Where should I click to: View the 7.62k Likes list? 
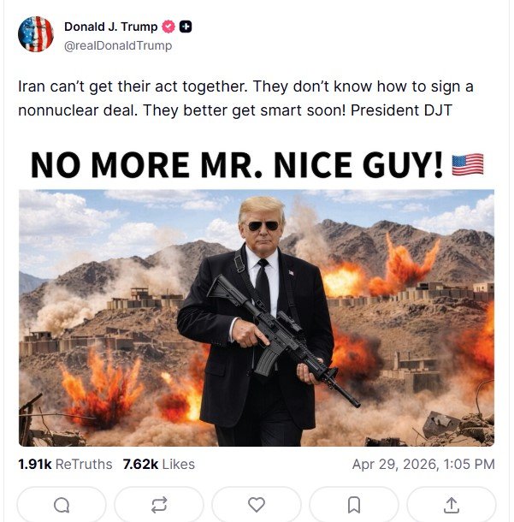[158, 465]
